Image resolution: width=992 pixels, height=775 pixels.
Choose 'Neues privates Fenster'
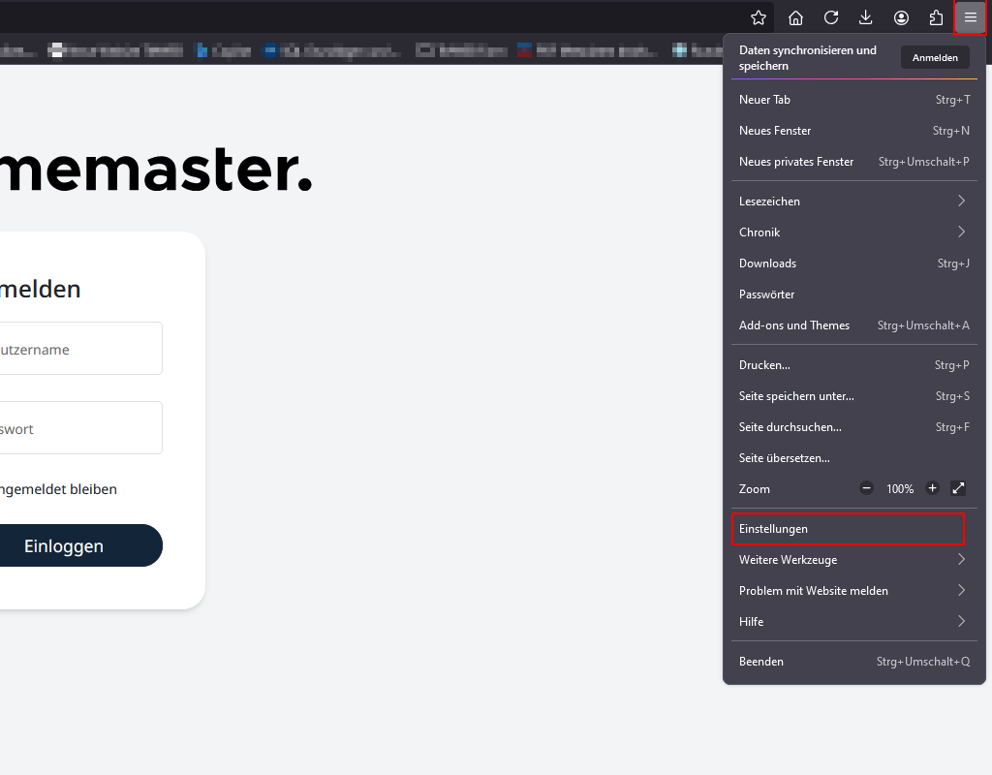[x=852, y=162]
